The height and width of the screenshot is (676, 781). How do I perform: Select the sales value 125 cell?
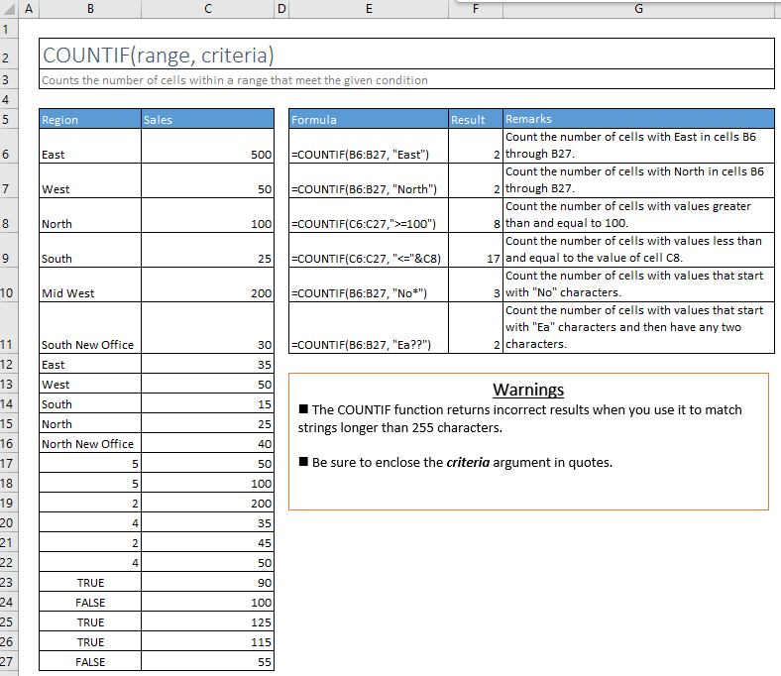click(208, 621)
